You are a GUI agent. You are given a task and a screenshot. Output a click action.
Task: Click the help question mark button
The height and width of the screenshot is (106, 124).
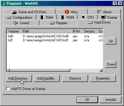coord(115,3)
